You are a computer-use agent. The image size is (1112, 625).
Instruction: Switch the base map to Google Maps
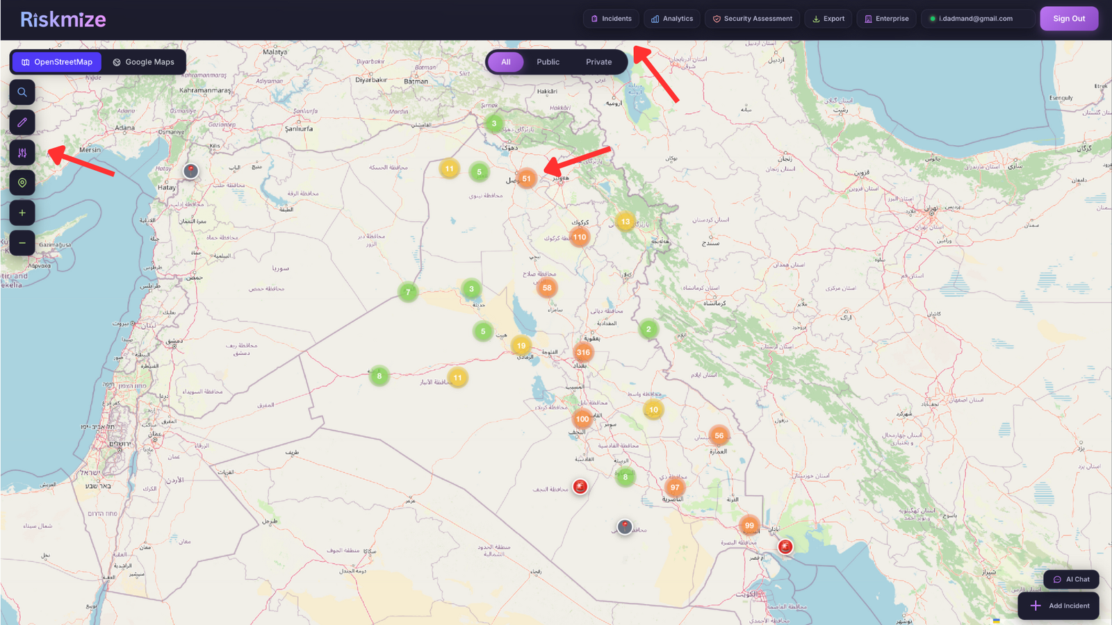145,62
